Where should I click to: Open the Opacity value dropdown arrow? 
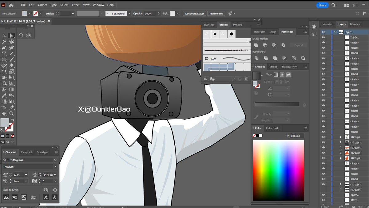tap(159, 14)
